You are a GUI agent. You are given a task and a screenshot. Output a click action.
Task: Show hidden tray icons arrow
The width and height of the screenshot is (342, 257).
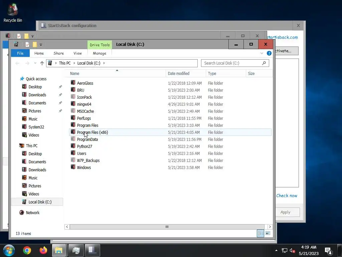[276, 250]
